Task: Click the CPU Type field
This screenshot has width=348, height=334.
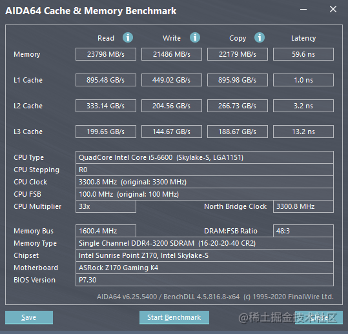Action: [205, 157]
